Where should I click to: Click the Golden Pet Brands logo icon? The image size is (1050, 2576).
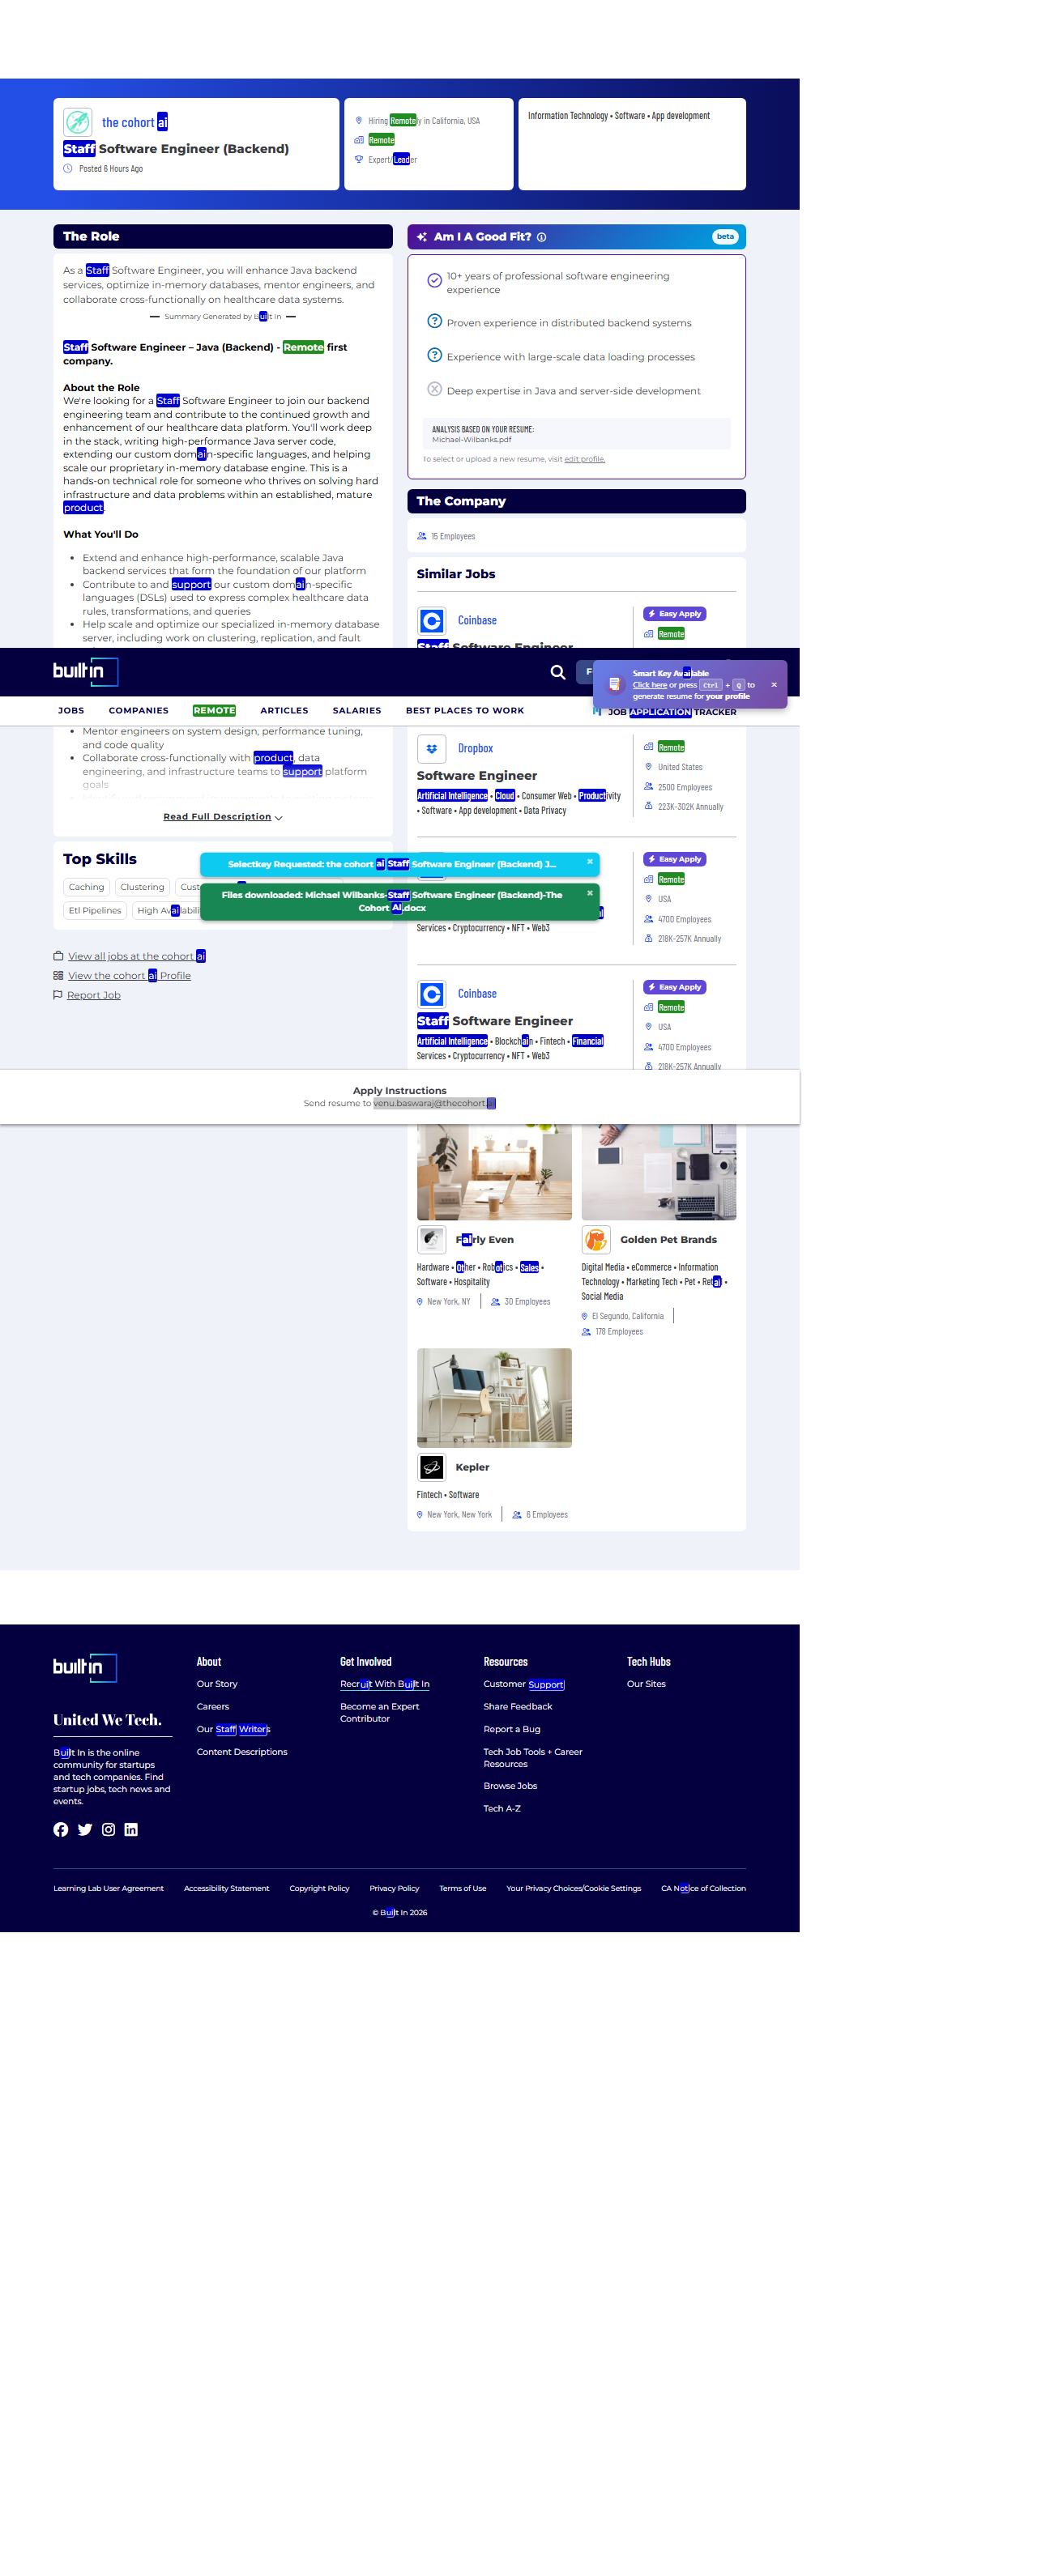pyautogui.click(x=596, y=1240)
